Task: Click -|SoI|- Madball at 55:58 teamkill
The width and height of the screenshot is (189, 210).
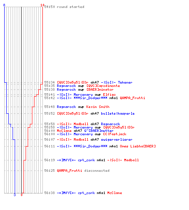Action: tap(73, 124)
